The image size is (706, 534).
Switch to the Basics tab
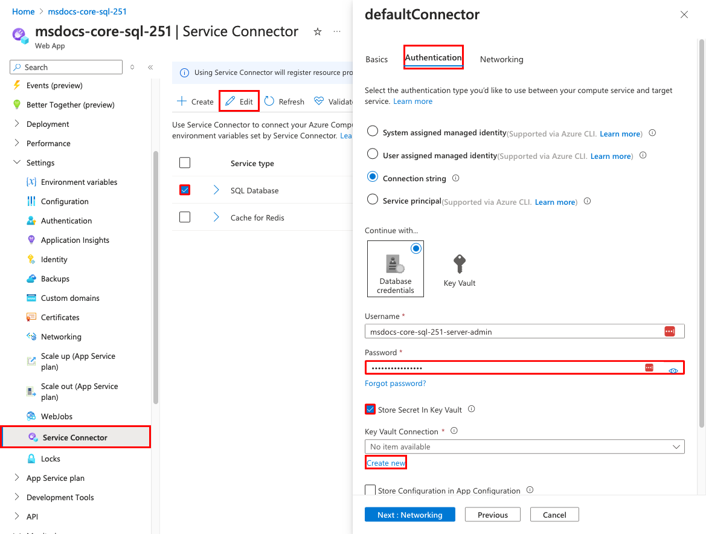[376, 59]
